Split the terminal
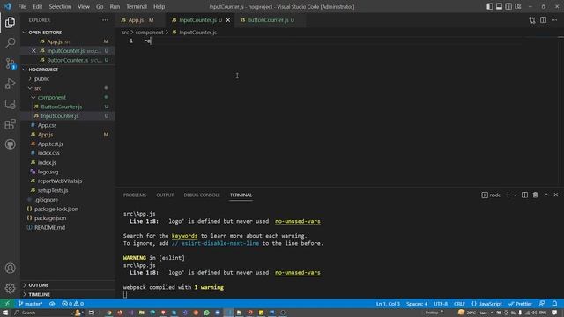This screenshot has height=317, width=564. [x=524, y=195]
